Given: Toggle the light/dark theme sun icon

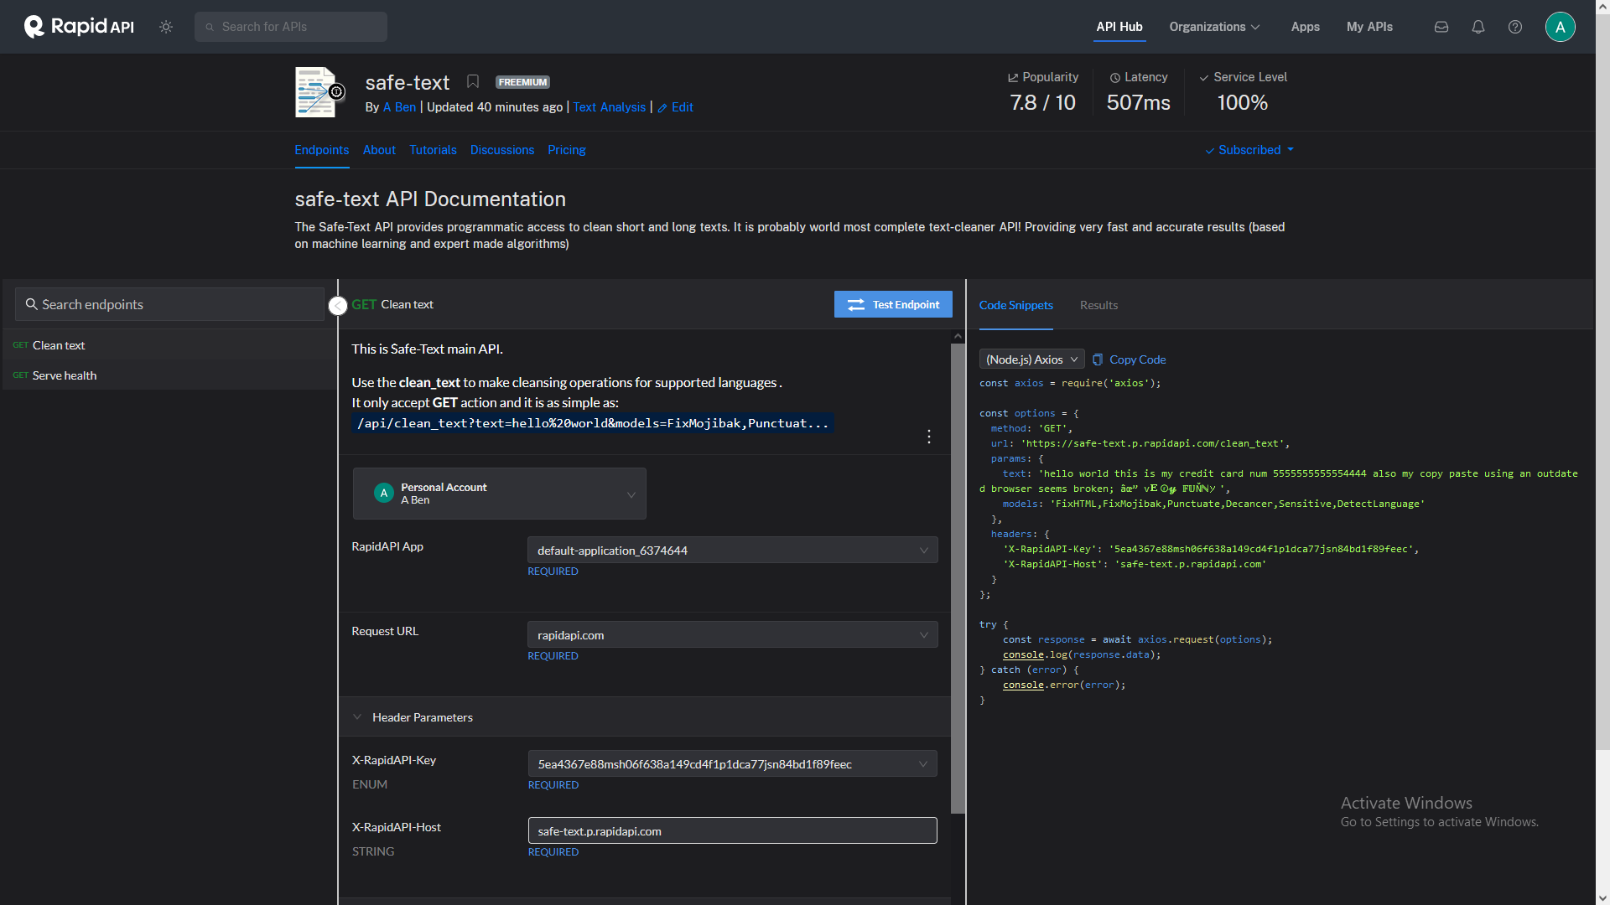Looking at the screenshot, I should click(x=166, y=27).
